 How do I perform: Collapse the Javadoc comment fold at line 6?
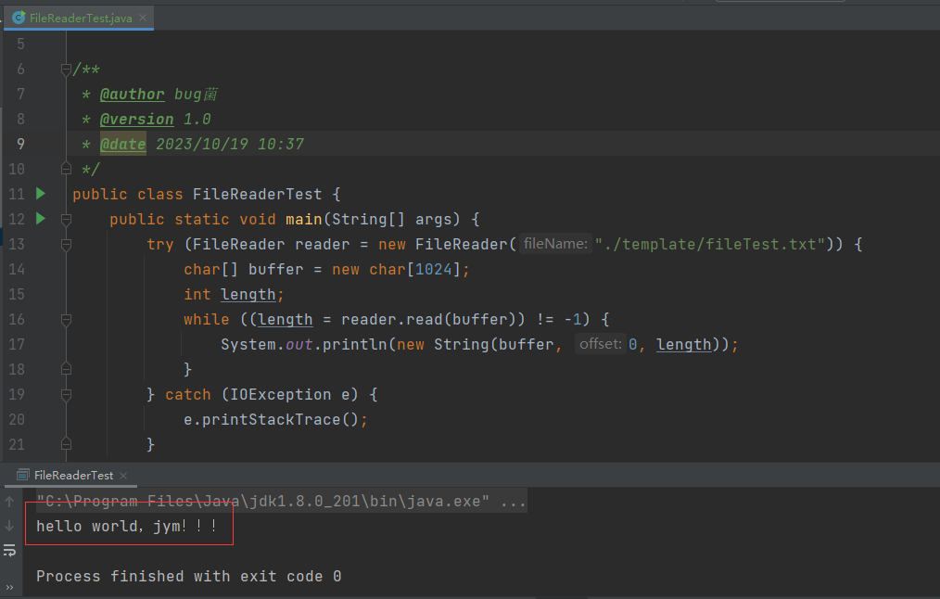tap(67, 70)
